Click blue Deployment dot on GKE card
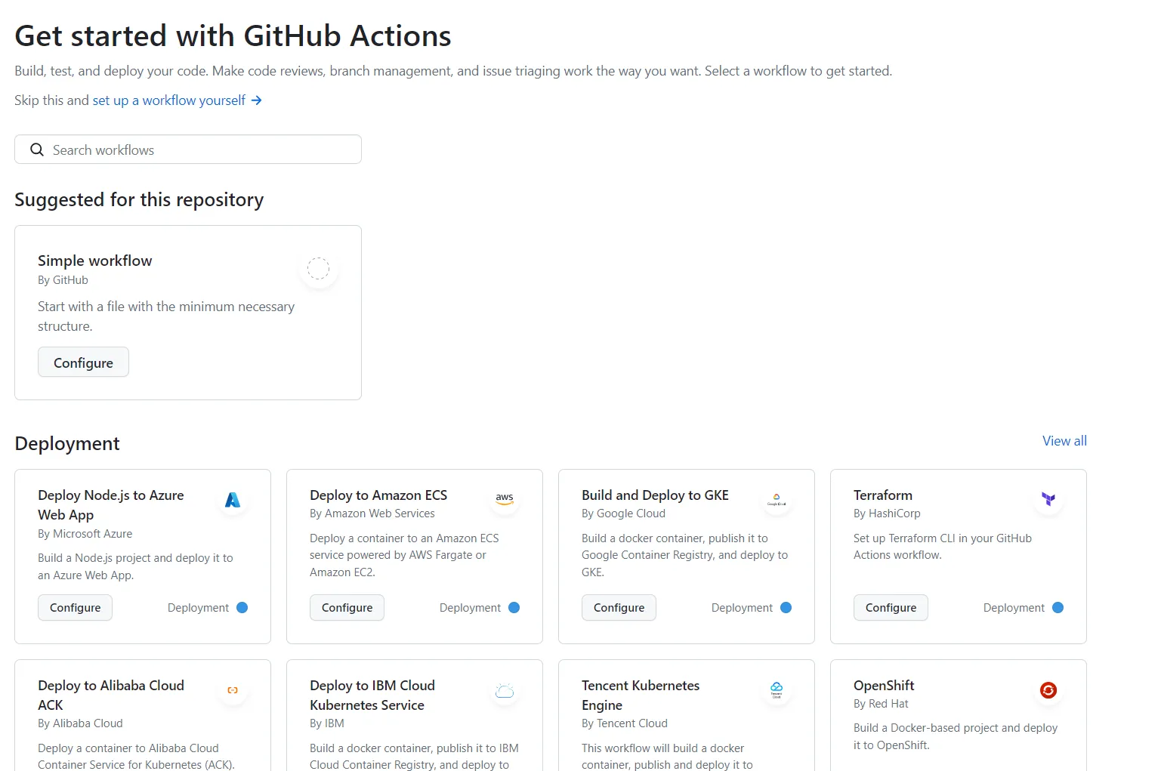1161x771 pixels. click(x=786, y=608)
